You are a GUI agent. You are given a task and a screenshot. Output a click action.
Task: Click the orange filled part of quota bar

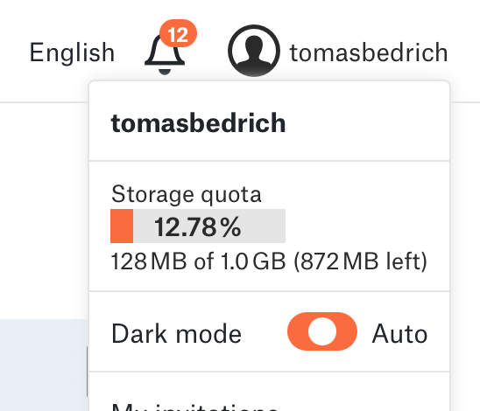tap(122, 226)
